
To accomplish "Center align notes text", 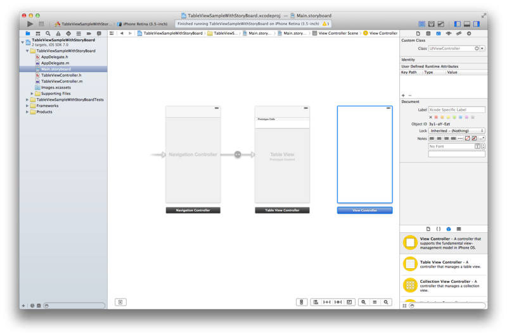I will coord(439,139).
